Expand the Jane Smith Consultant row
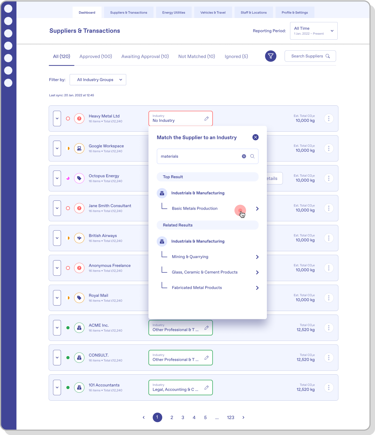 (x=57, y=208)
